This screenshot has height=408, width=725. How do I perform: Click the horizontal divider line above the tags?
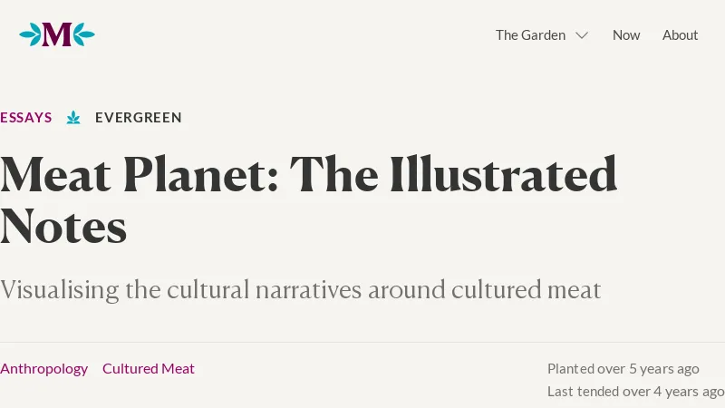(362, 343)
